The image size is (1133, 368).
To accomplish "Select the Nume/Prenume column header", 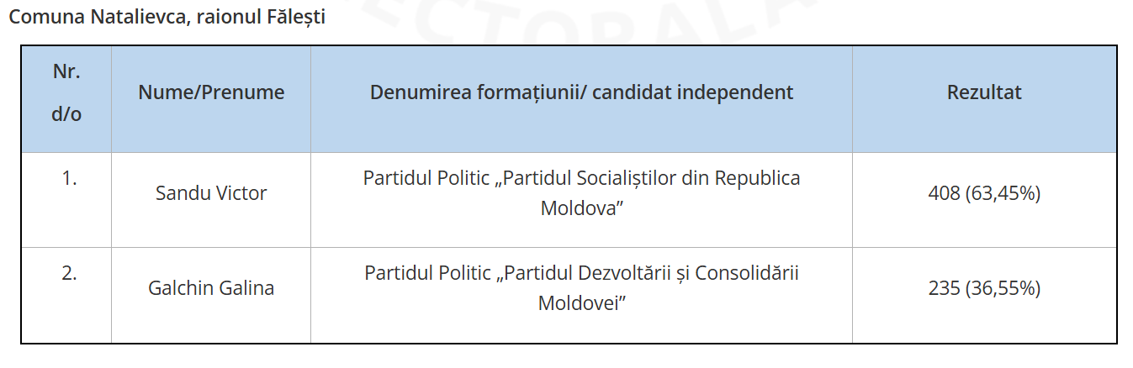I will (x=211, y=92).
